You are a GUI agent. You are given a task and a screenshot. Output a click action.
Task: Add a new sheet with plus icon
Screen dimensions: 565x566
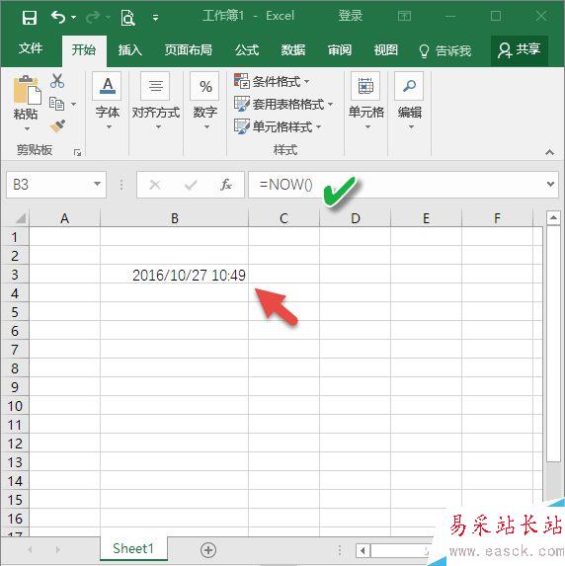(x=208, y=550)
